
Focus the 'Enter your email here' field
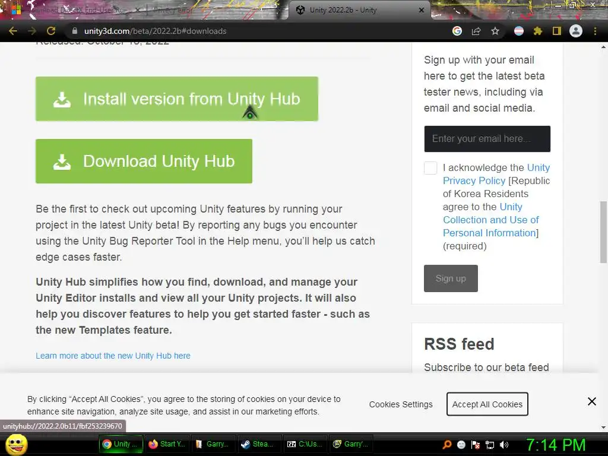click(487, 139)
